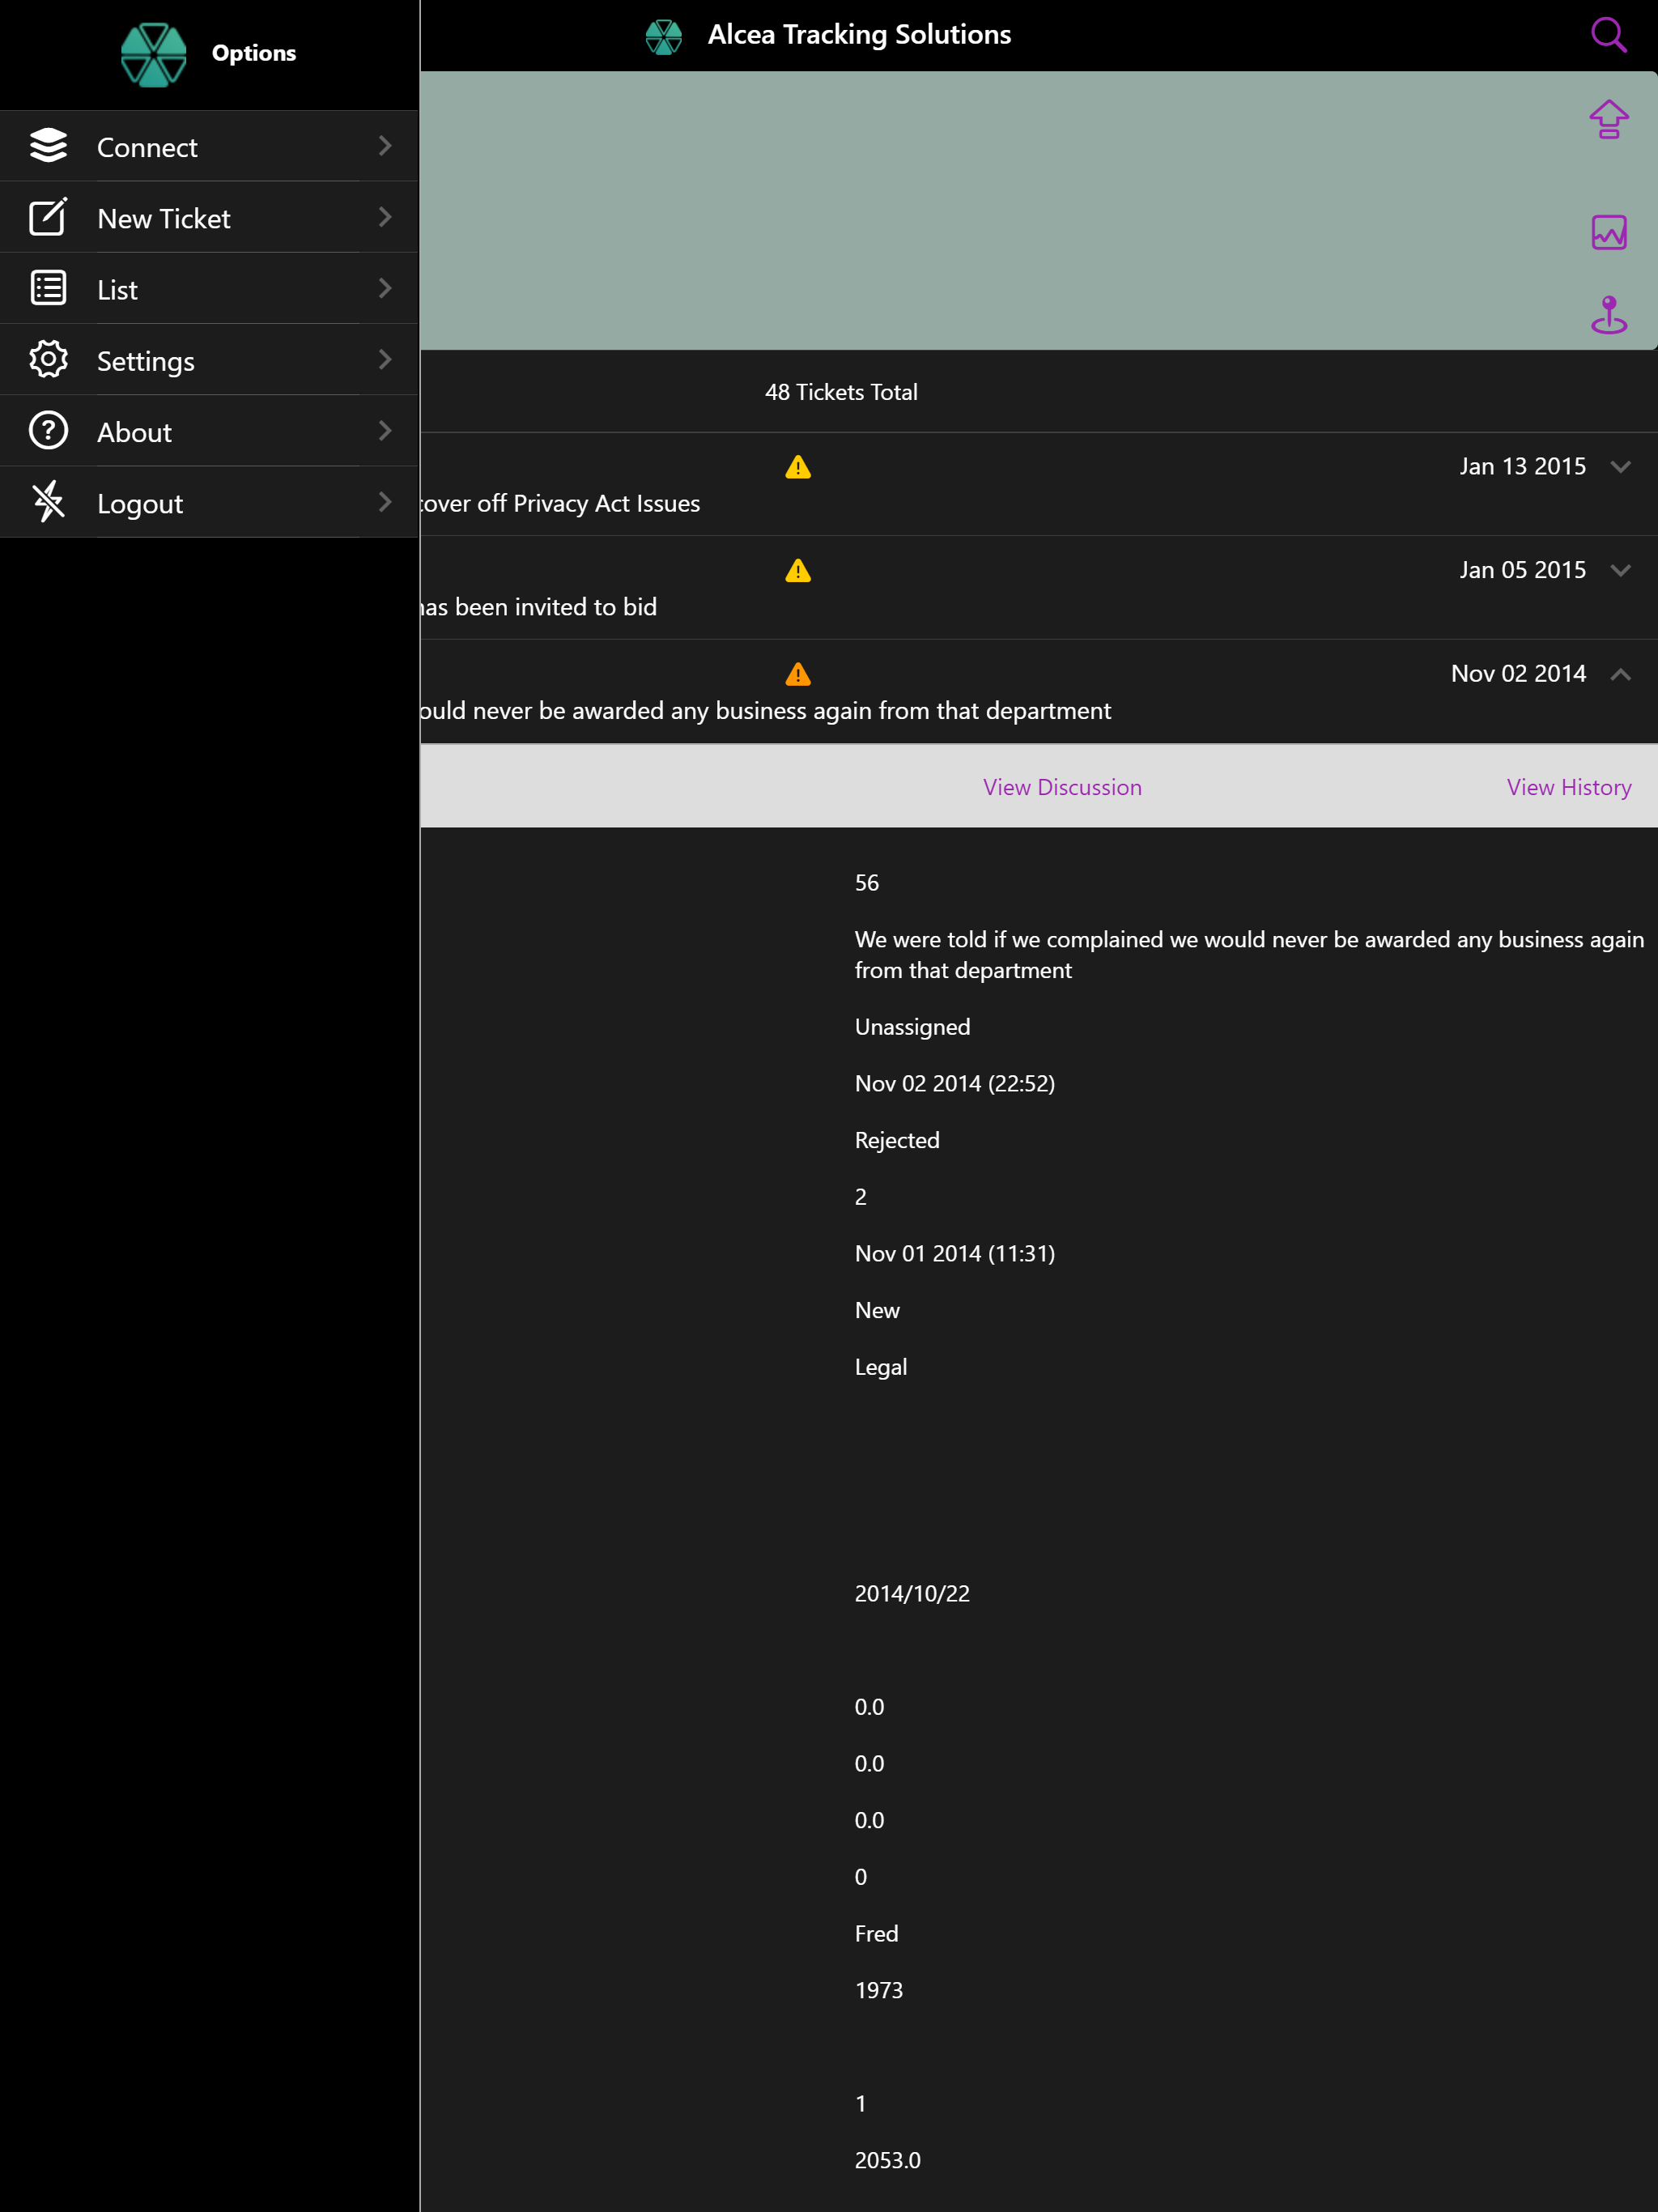Click the purple upload arrow icon
This screenshot has height=2212, width=1658.
[1608, 119]
